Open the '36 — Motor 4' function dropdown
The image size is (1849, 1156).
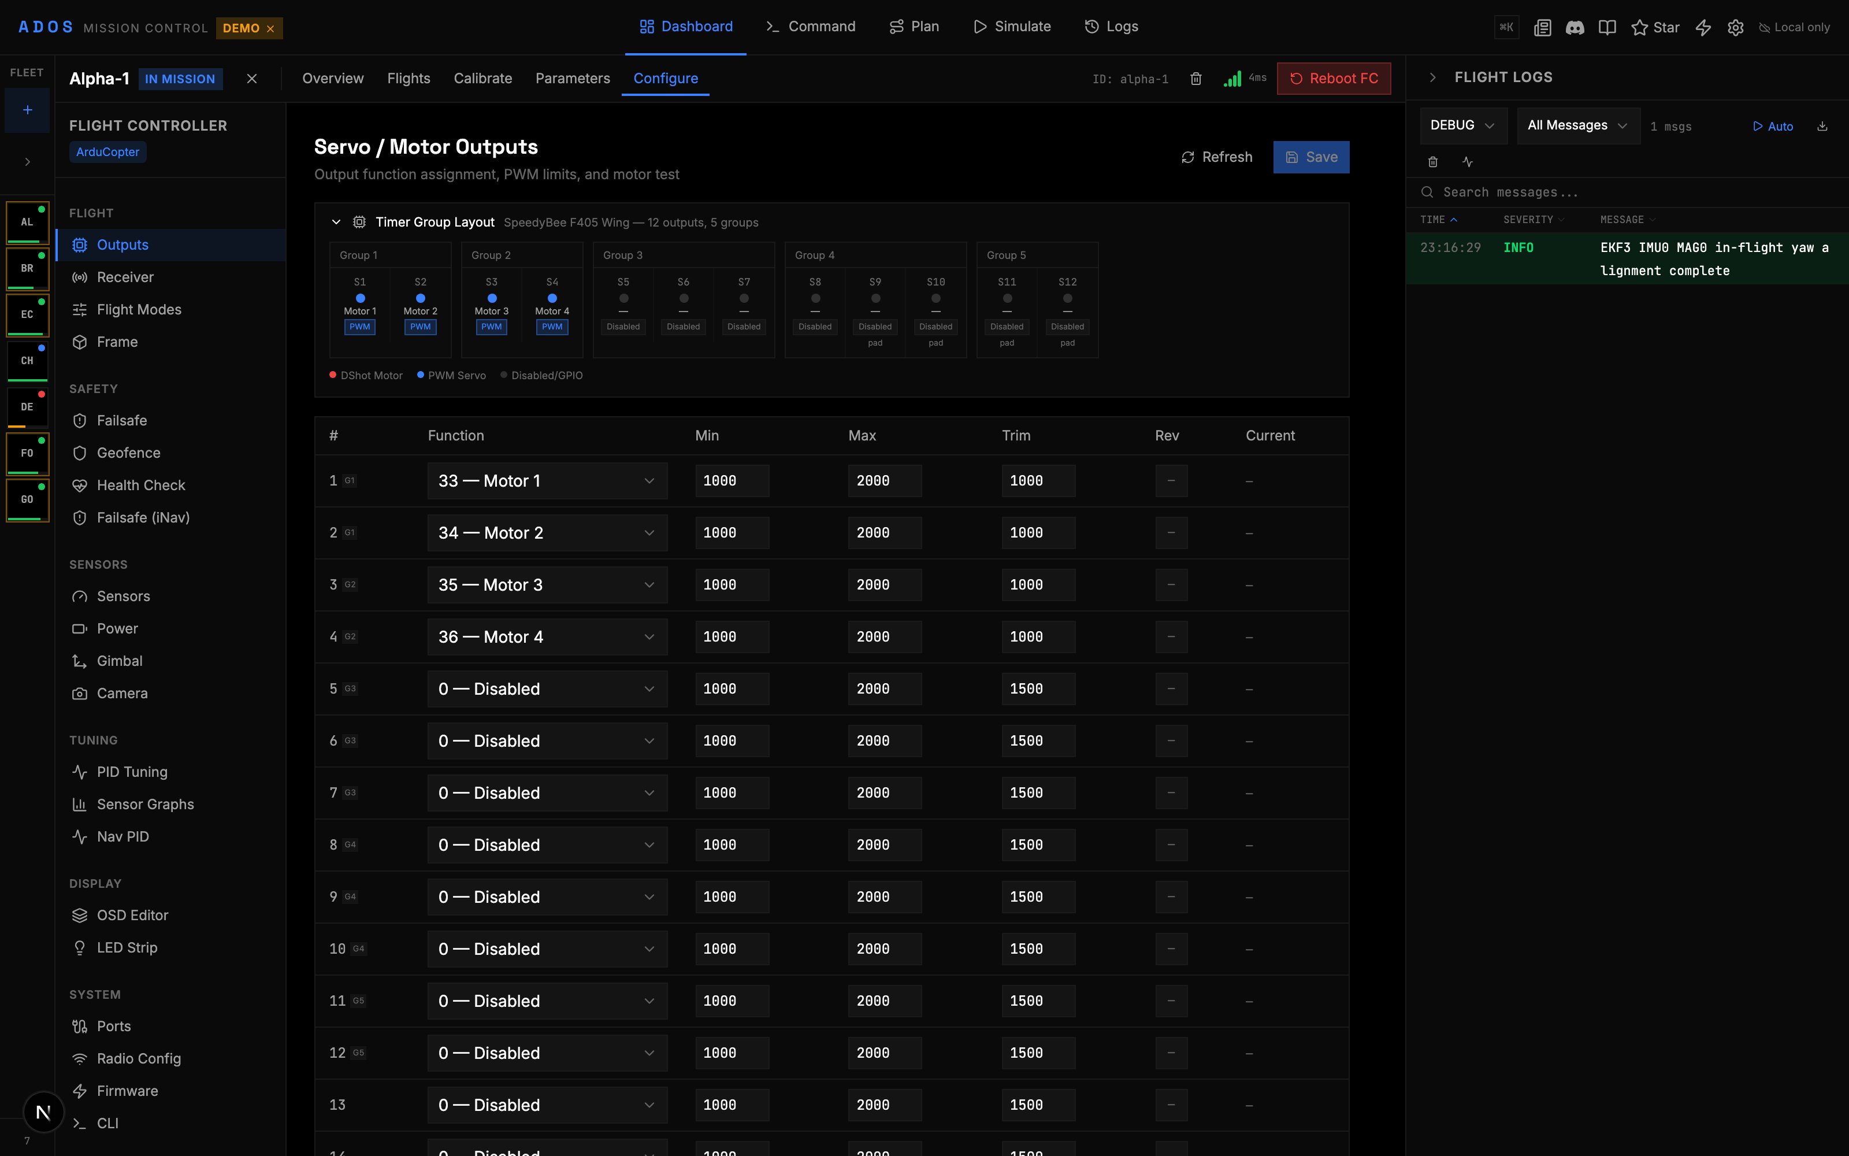tap(547, 637)
